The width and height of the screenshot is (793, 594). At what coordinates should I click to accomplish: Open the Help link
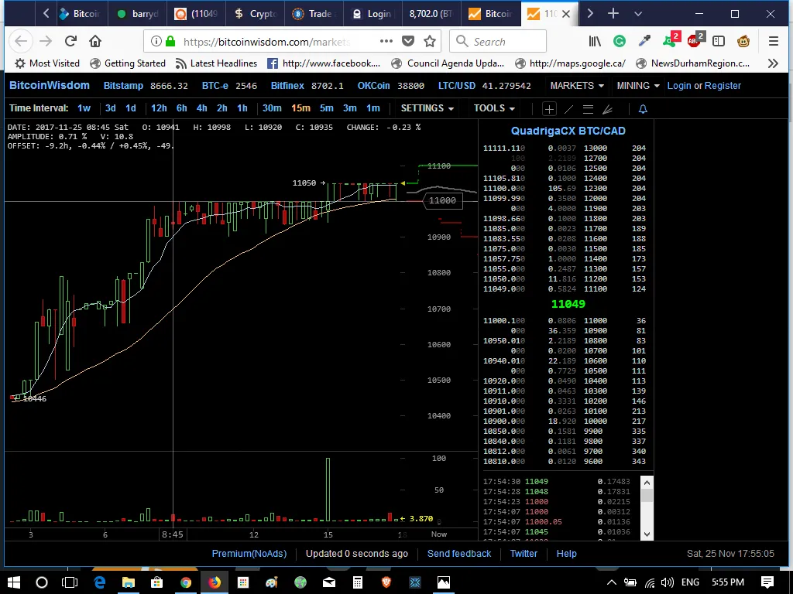coord(566,554)
